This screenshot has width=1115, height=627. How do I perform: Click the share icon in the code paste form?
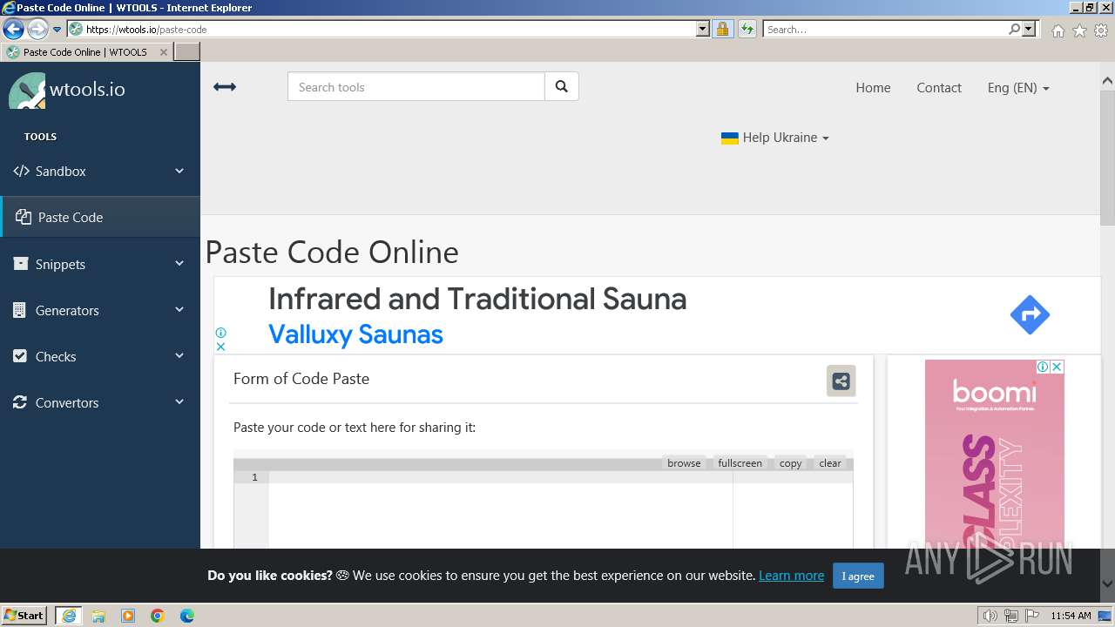(841, 381)
